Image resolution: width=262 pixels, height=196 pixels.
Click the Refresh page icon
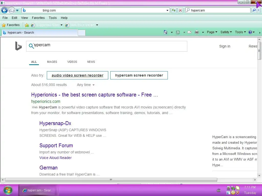click(174, 10)
